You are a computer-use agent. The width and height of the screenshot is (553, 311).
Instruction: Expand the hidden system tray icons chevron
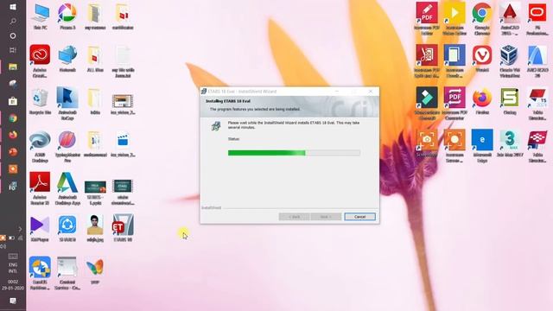click(20, 229)
